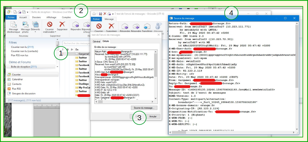Open the Affichage ribbon tab
308x142 pixels.
[51, 17]
